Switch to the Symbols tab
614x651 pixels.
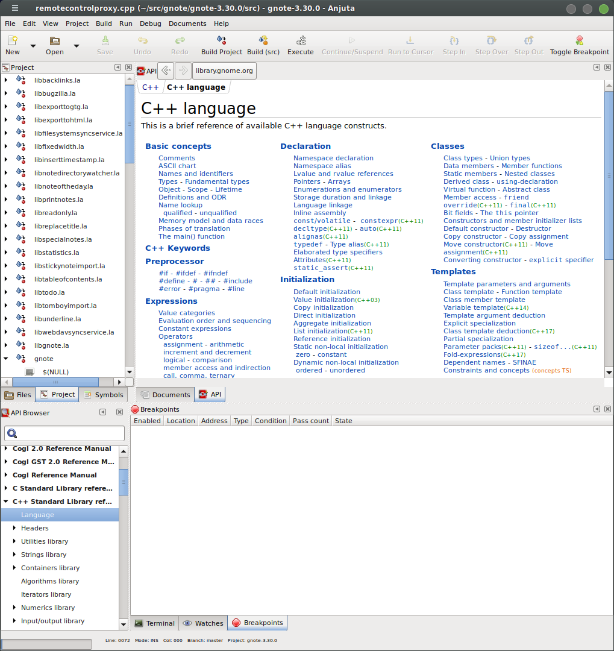tap(104, 395)
